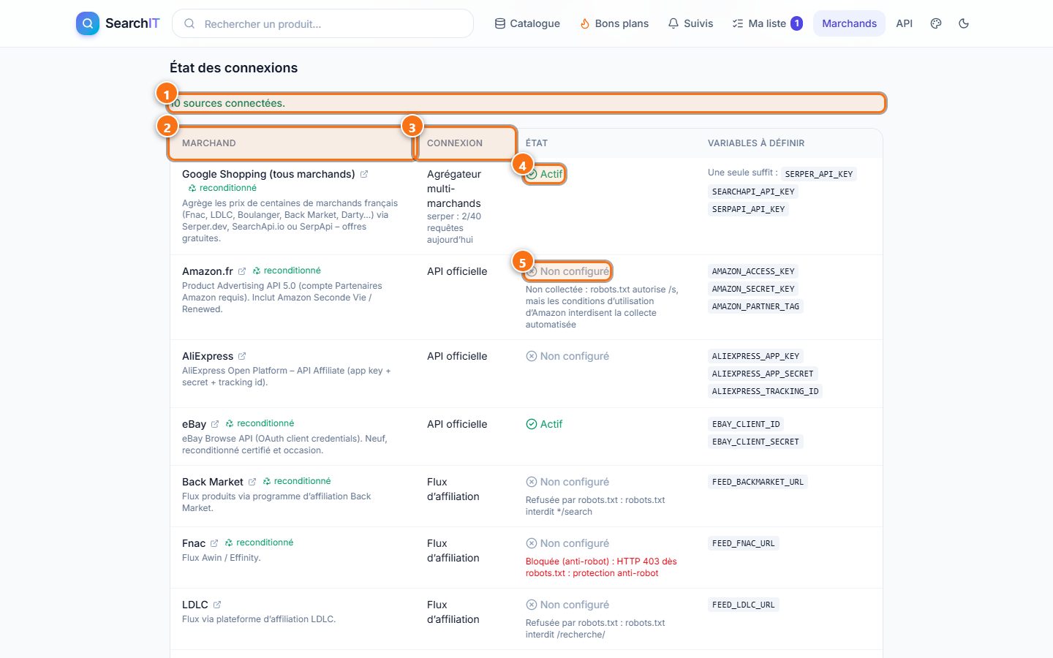Click the EBAY_CLIENT_SECRET variable tag
This screenshot has width=1053, height=658.
(x=755, y=442)
